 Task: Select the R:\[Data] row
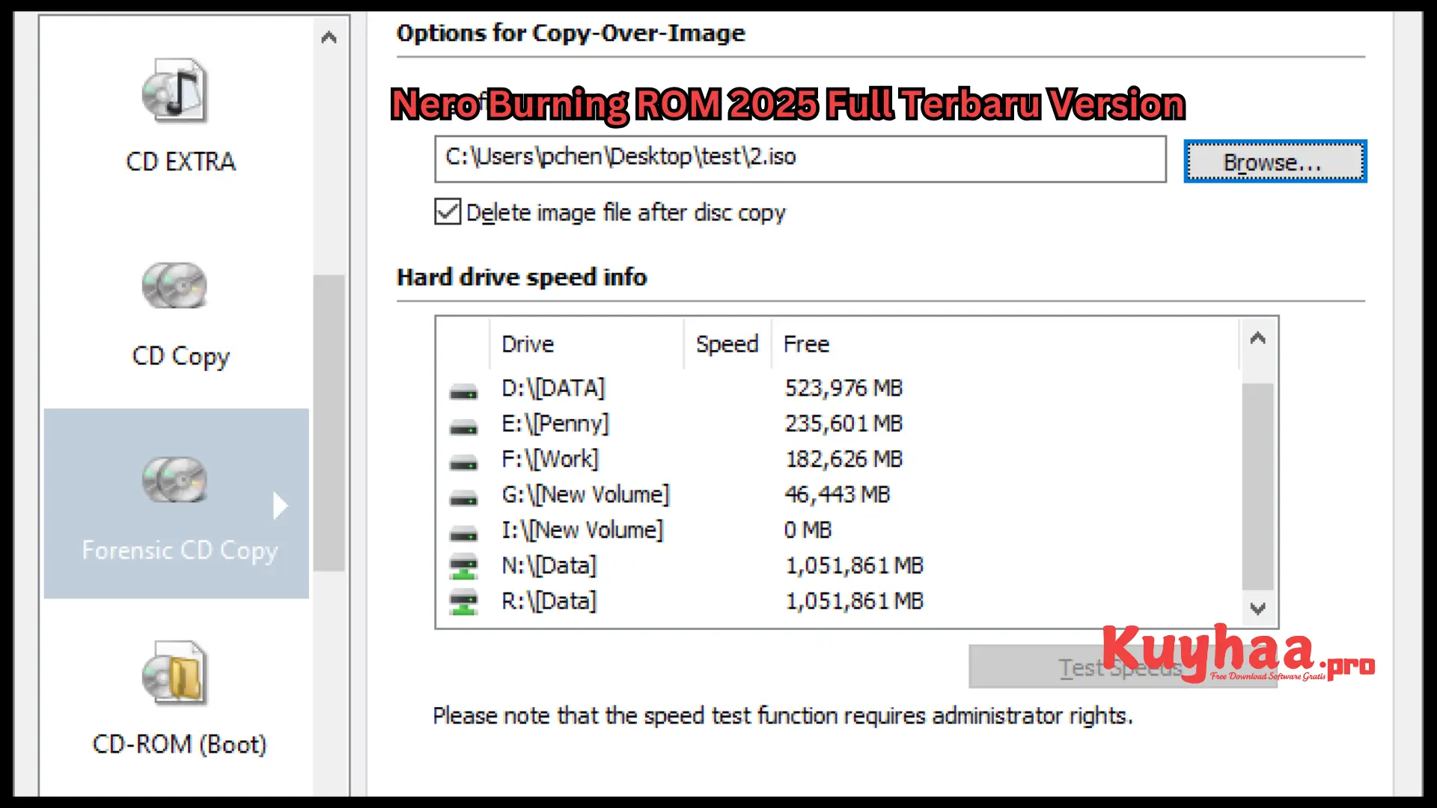pyautogui.click(x=838, y=601)
